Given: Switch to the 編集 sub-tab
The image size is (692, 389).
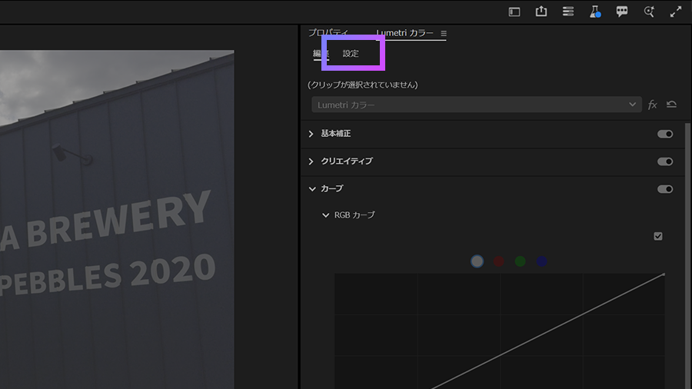Looking at the screenshot, I should click(321, 53).
